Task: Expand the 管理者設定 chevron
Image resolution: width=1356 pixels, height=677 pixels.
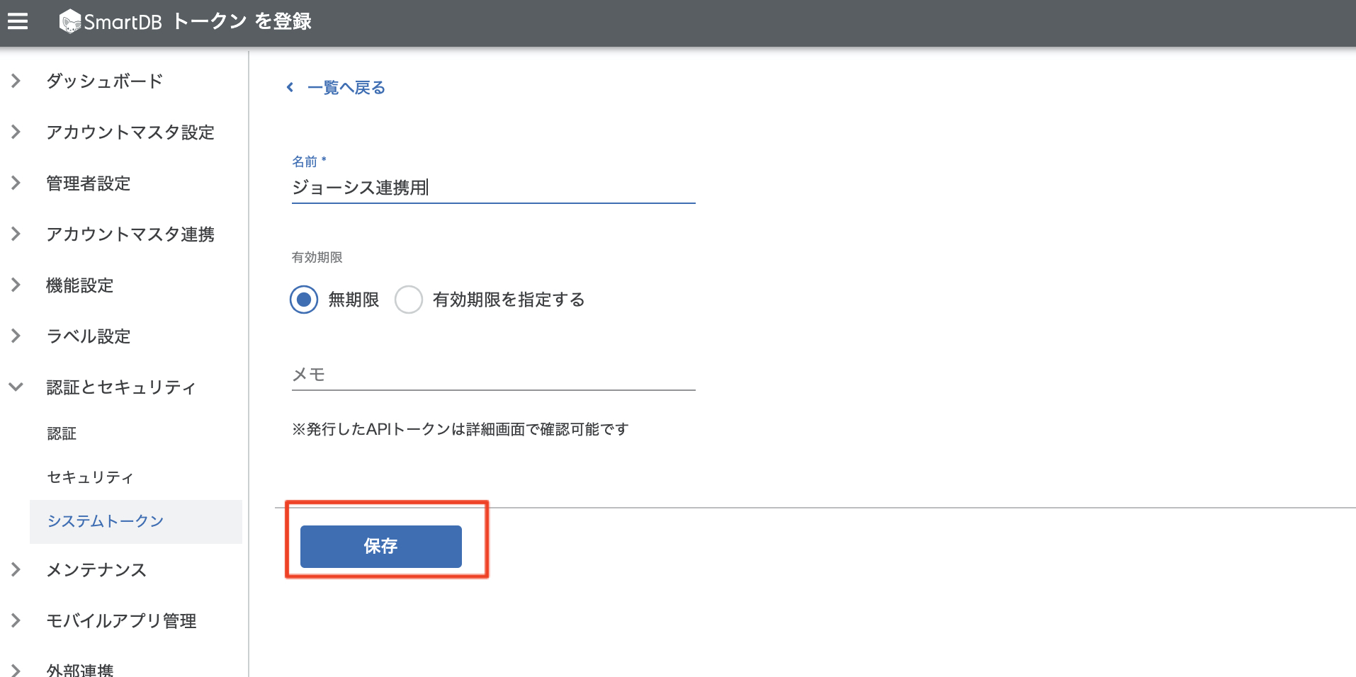Action: tap(16, 183)
